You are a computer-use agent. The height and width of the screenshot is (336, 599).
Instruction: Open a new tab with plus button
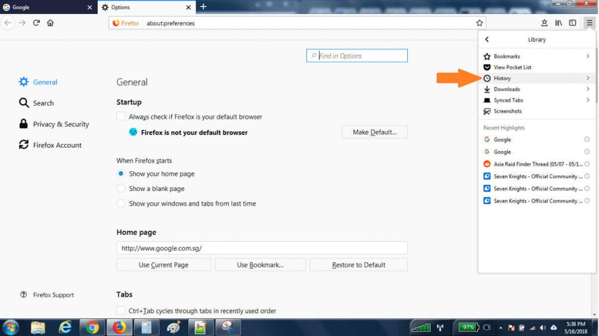tap(203, 6)
